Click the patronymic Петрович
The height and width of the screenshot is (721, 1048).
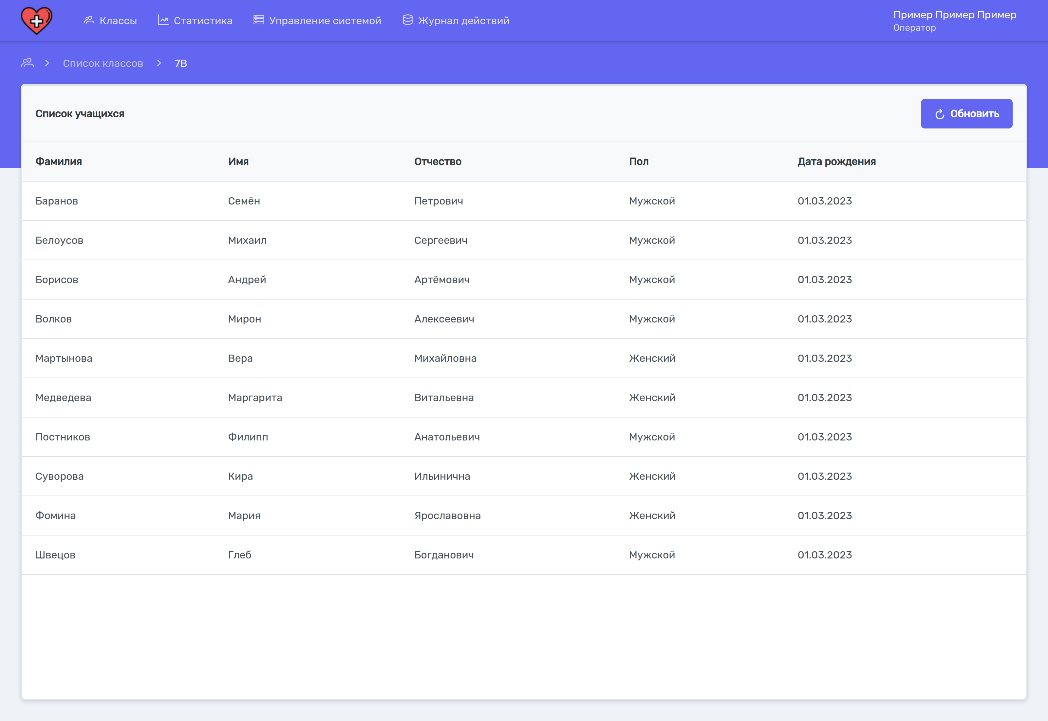click(439, 201)
